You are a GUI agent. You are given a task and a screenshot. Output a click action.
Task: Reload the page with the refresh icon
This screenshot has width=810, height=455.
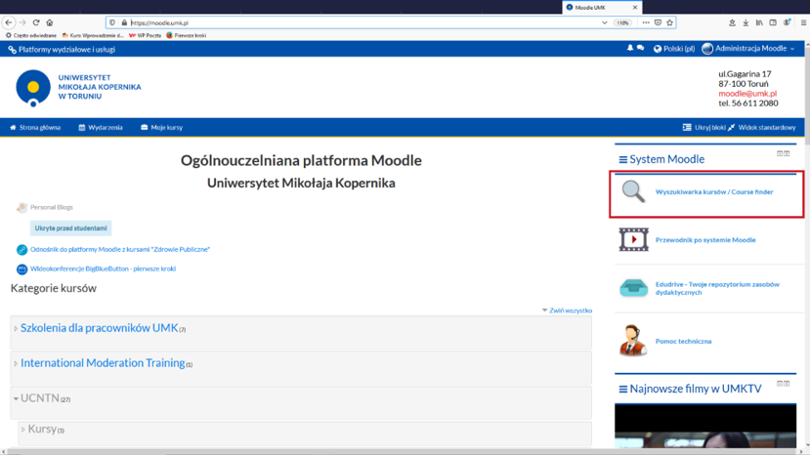pos(36,22)
